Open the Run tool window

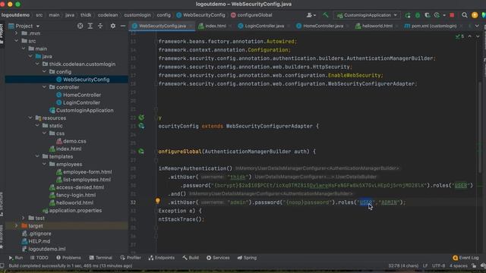(16, 258)
